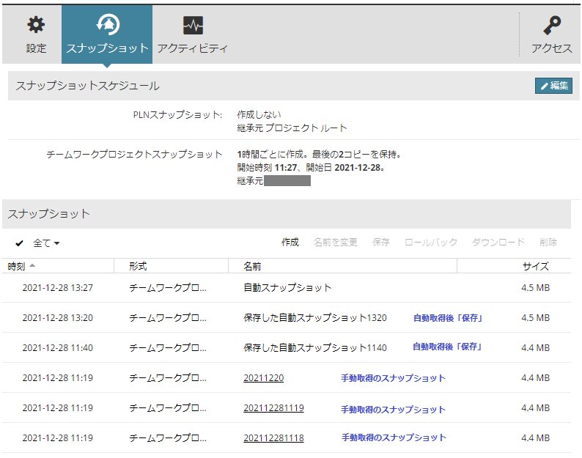Click the ダウンロード action
Viewport: 582px width, 458px height.
pos(498,243)
